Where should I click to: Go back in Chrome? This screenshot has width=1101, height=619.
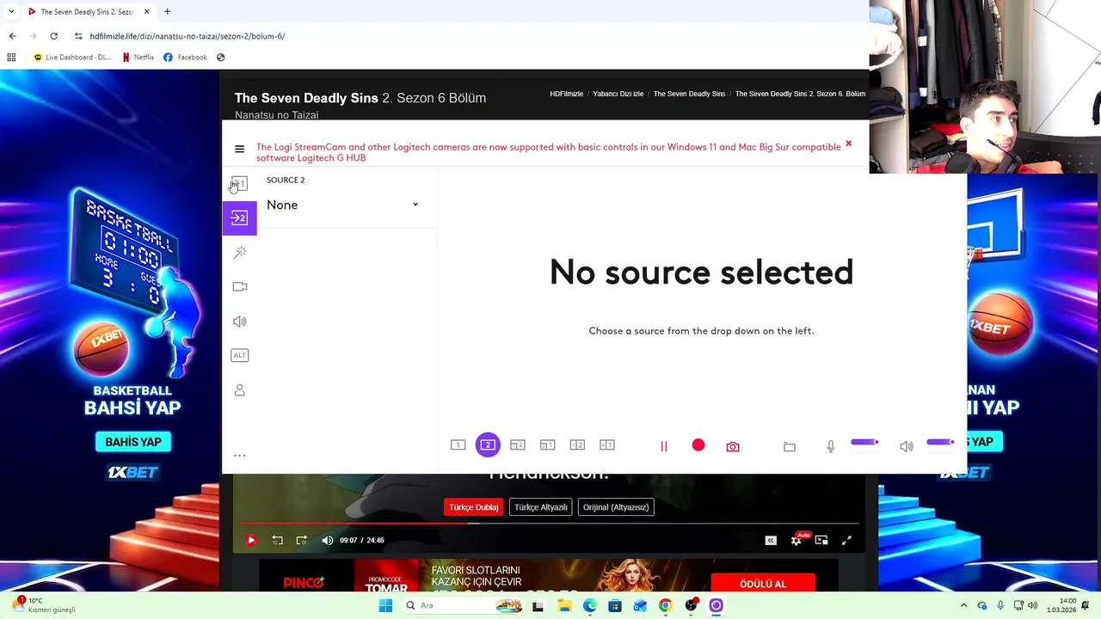coord(12,36)
